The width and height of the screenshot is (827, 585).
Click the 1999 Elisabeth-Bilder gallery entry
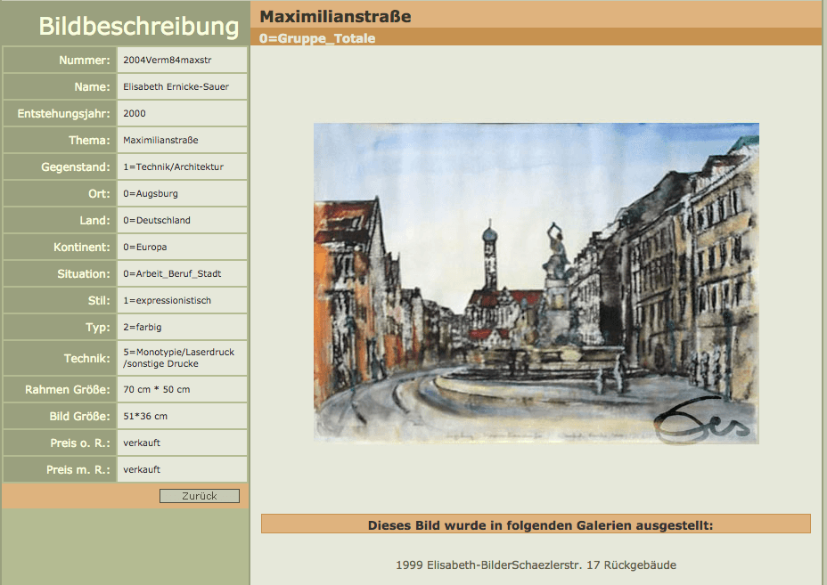click(536, 565)
